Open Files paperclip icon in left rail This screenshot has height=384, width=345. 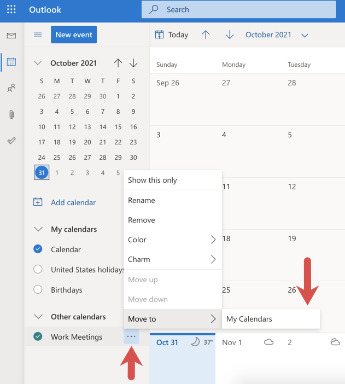point(11,114)
